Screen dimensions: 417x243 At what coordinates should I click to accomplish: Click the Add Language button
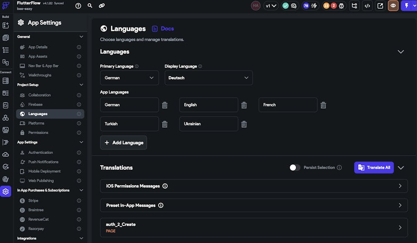point(123,143)
